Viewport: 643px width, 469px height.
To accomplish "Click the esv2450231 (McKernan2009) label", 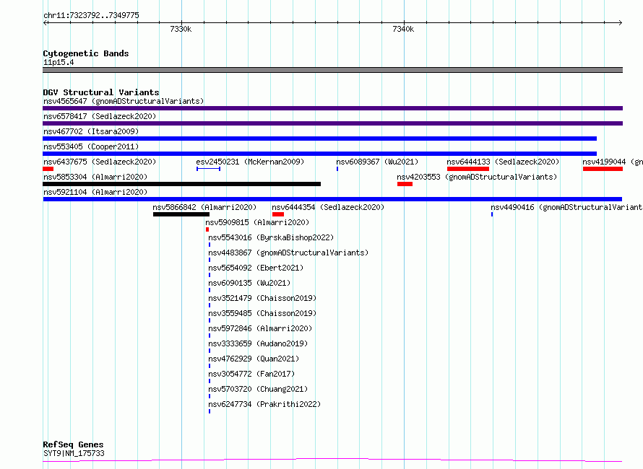I will point(250,162).
